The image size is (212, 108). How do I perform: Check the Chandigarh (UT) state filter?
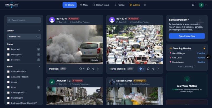pos(8,93)
